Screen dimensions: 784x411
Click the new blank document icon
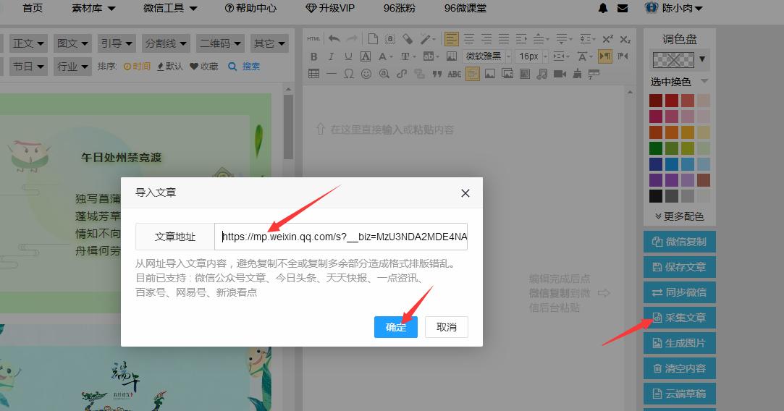pyautogui.click(x=373, y=38)
